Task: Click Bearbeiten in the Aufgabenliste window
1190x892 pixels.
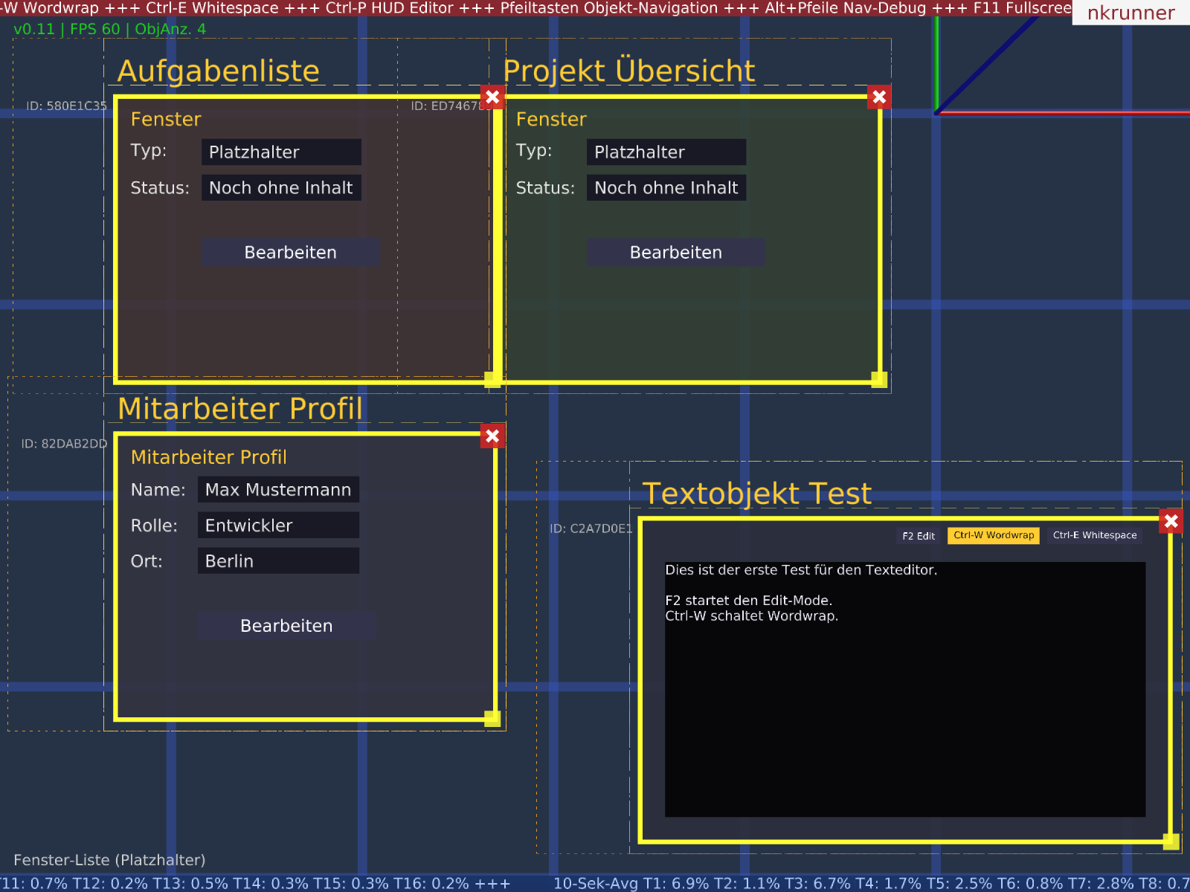Action: pos(291,252)
